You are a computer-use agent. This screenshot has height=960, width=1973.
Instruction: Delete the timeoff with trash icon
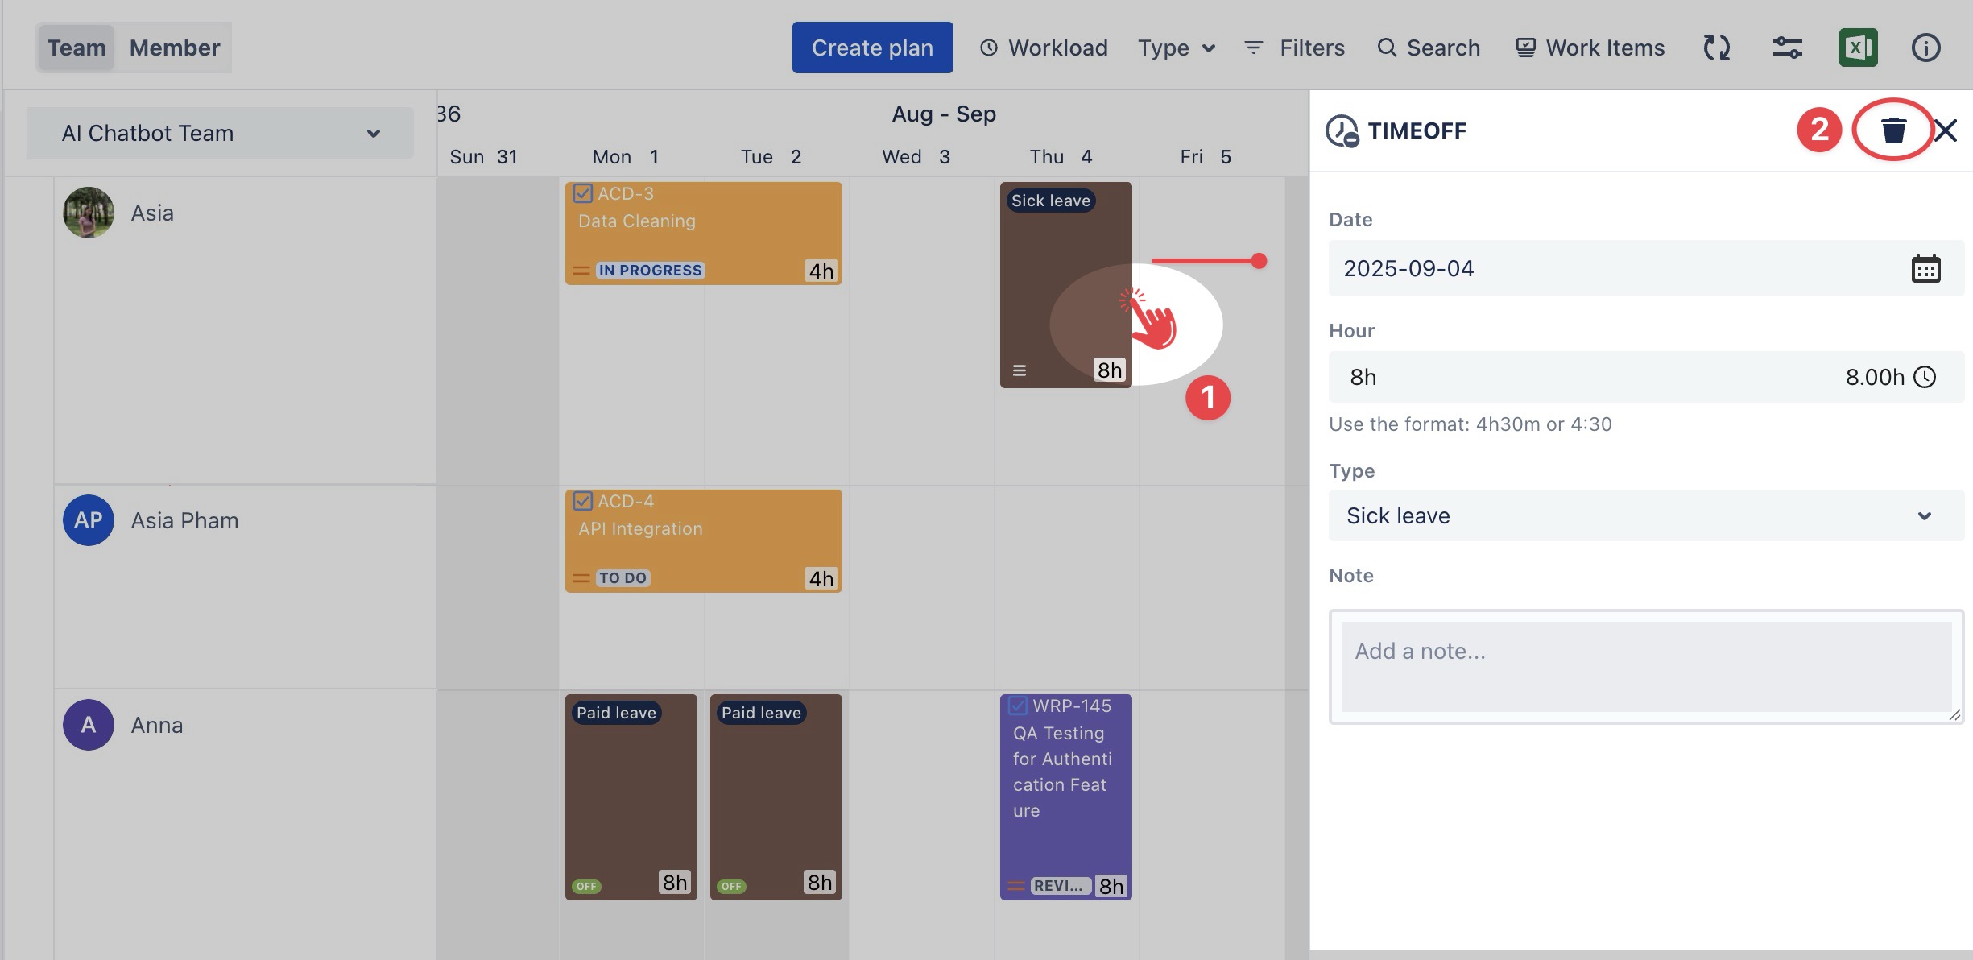pos(1893,130)
